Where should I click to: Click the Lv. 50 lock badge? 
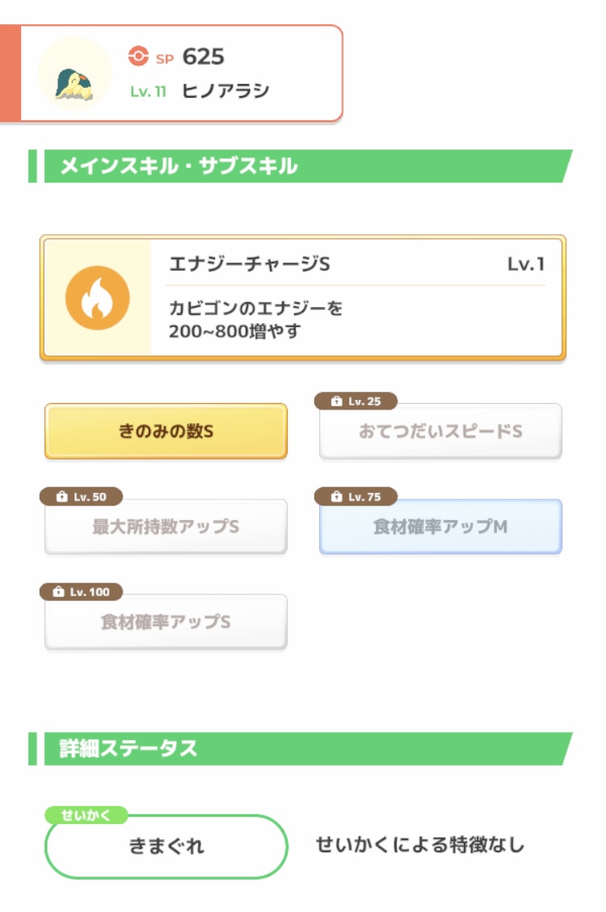click(82, 497)
